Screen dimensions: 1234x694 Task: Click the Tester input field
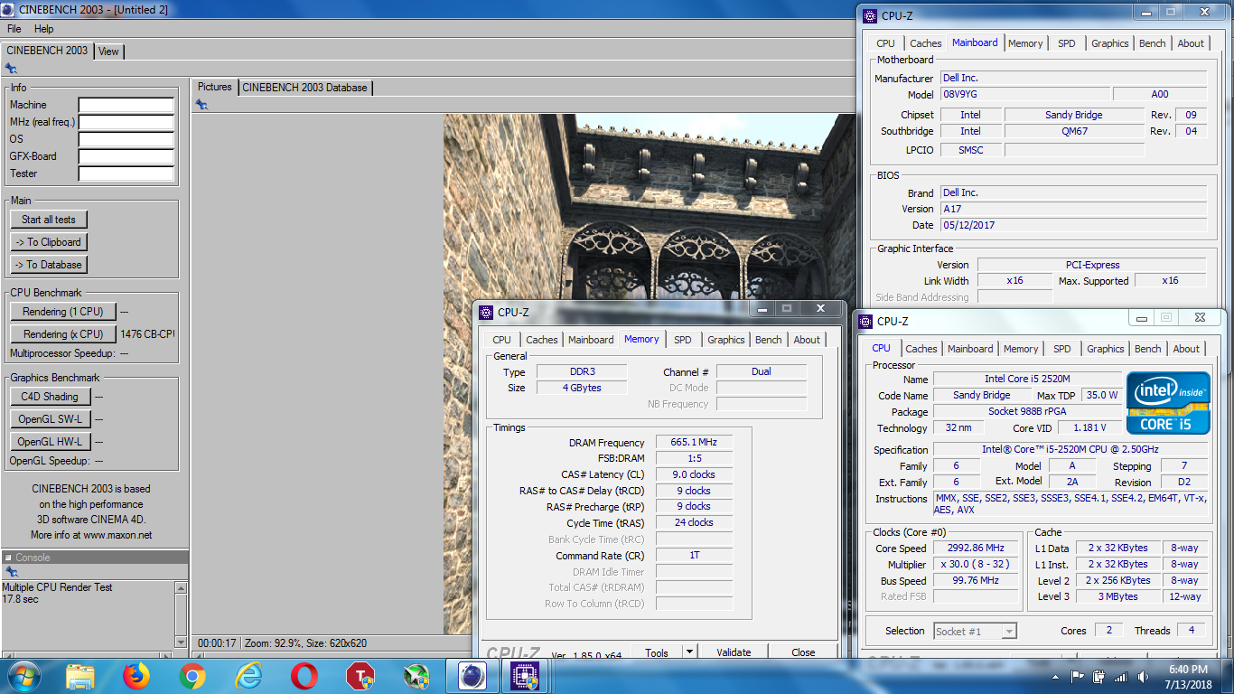tap(126, 173)
